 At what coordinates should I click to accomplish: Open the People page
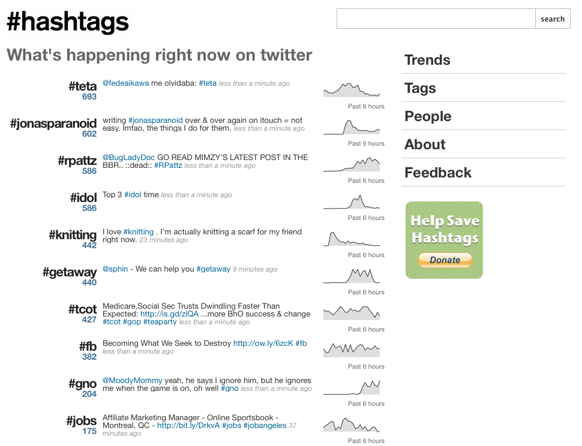point(428,116)
